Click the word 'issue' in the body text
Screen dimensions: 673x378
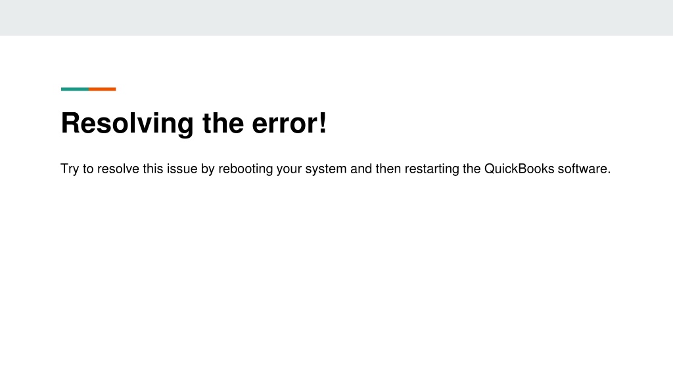tap(182, 169)
